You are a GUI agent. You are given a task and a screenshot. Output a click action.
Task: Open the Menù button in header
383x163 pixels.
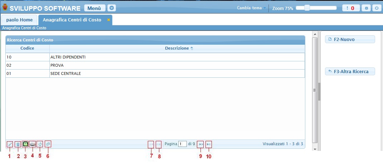(x=95, y=8)
